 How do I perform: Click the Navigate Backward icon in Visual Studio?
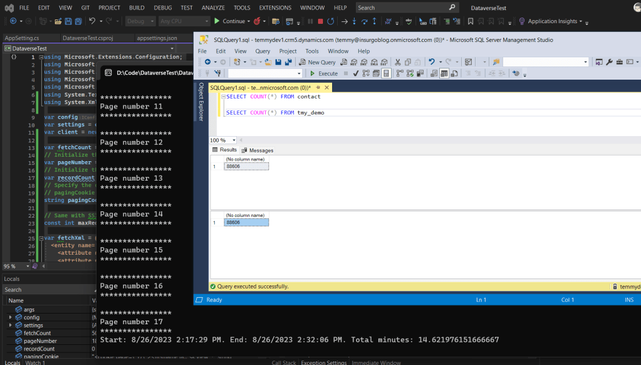[x=13, y=21]
